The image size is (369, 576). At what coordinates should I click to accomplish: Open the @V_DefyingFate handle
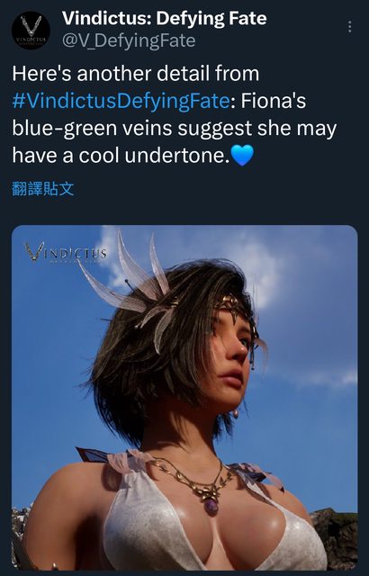(x=129, y=40)
